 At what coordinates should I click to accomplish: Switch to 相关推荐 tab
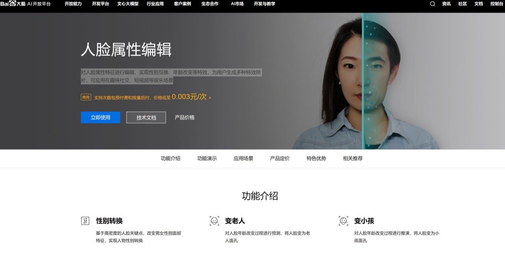[x=353, y=158]
